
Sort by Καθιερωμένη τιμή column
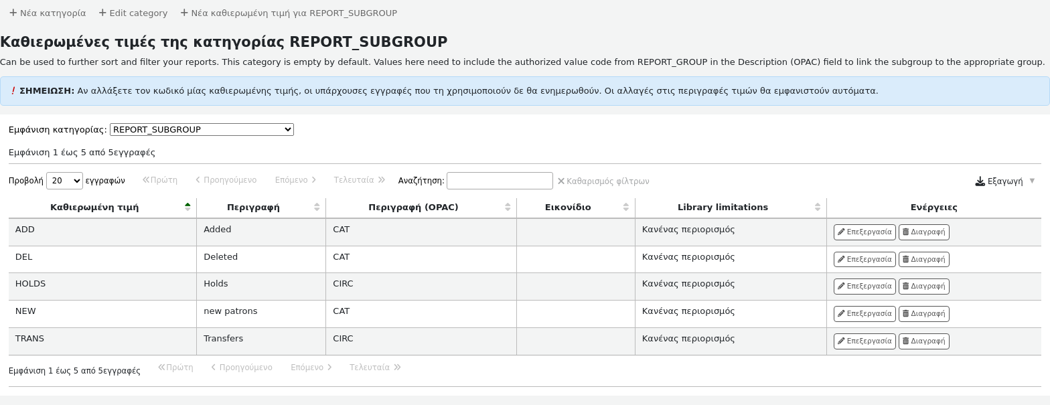tap(94, 208)
